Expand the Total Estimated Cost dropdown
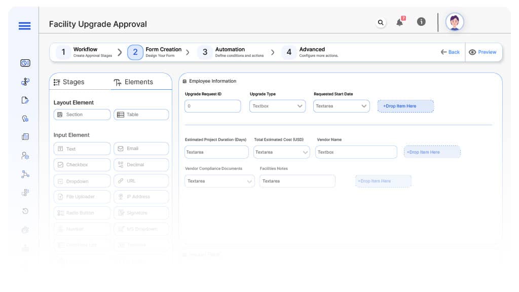519x292 pixels. [281, 152]
